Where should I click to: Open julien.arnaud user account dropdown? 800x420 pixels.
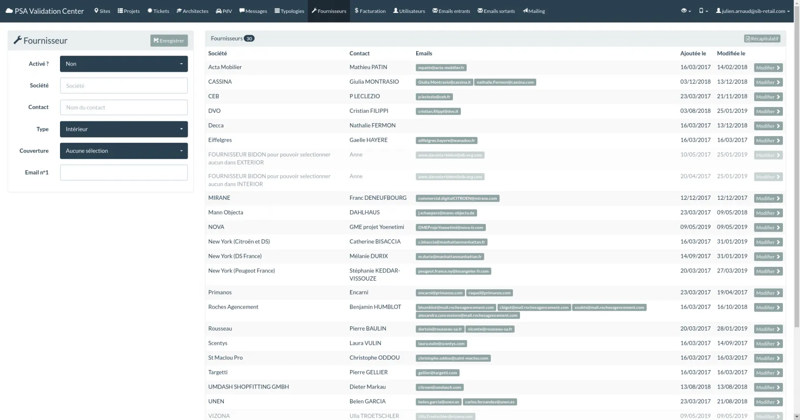tap(752, 11)
